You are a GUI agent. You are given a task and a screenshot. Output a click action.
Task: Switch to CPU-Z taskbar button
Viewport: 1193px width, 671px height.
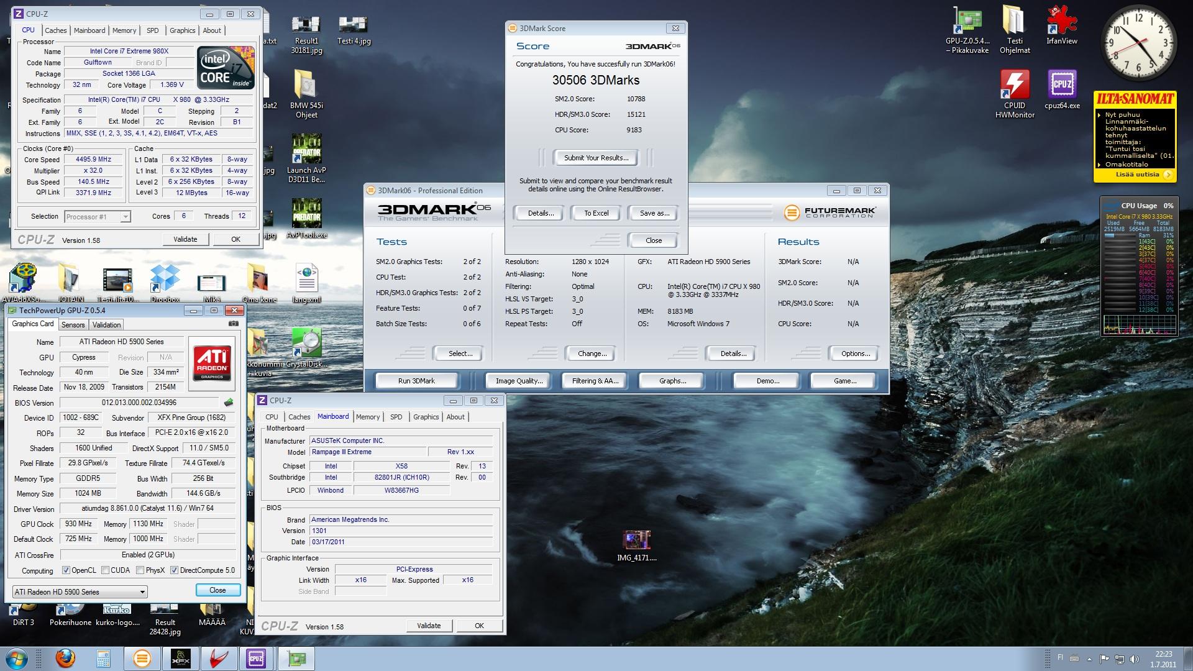256,659
